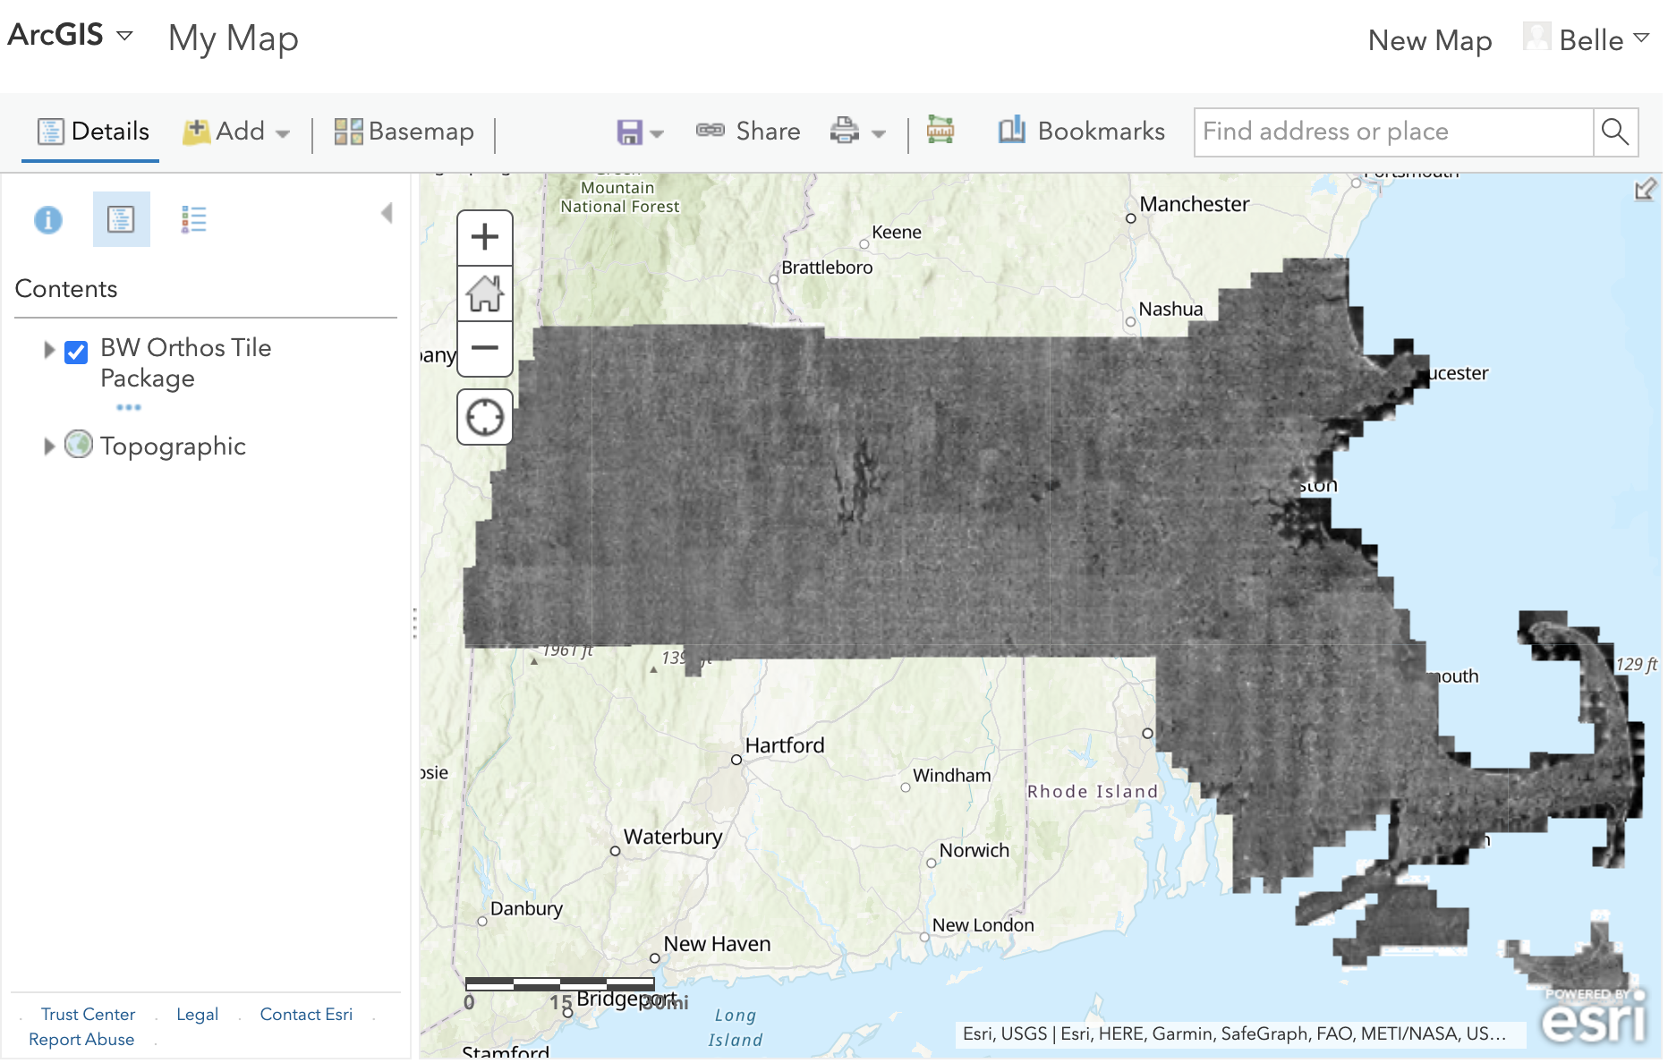Click New Map link
Viewport: 1668px width, 1063px height.
tap(1429, 40)
